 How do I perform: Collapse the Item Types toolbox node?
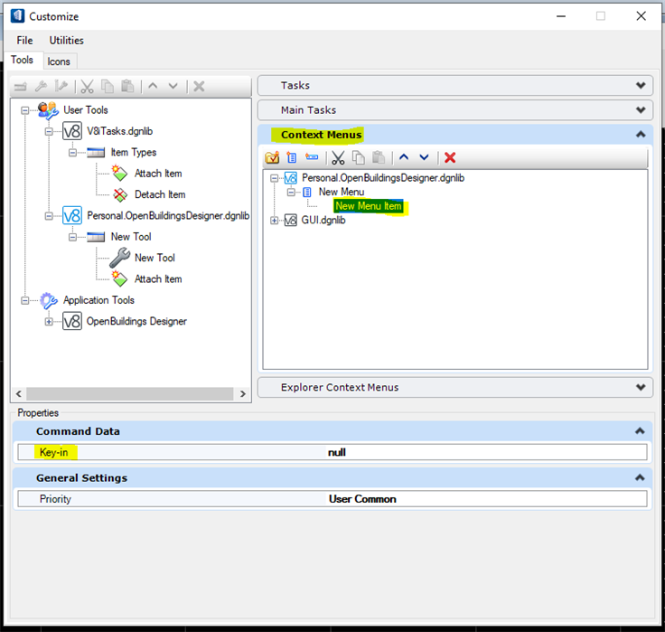[x=72, y=153]
